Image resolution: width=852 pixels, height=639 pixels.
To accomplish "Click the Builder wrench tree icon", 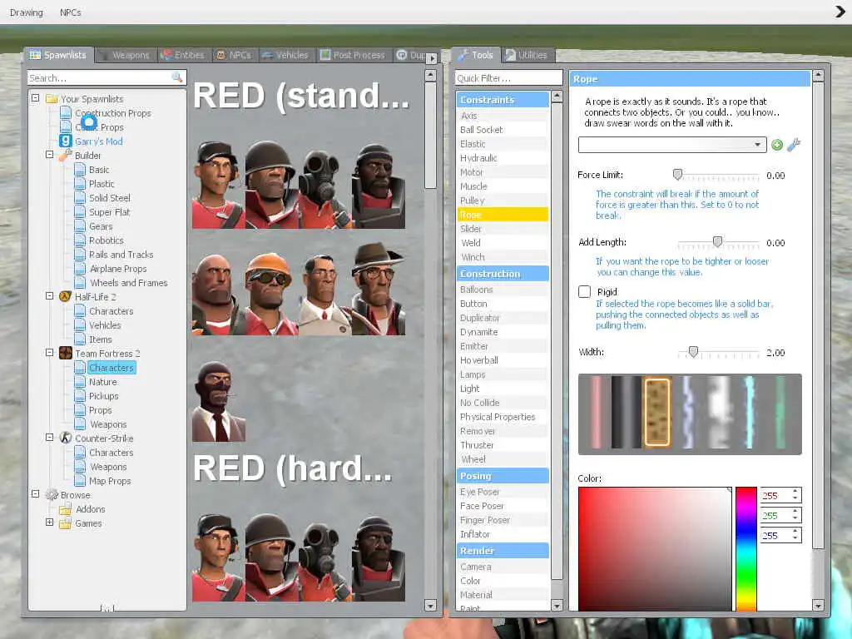I will [x=65, y=156].
